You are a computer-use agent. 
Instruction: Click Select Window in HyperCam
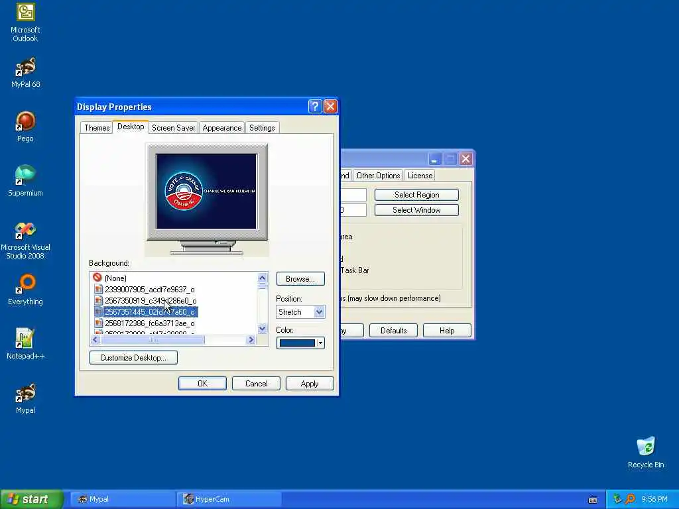(x=416, y=210)
